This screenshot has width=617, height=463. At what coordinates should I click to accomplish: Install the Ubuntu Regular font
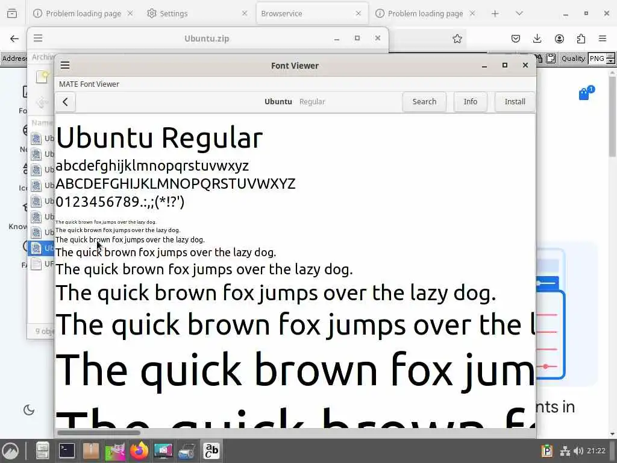pyautogui.click(x=515, y=102)
